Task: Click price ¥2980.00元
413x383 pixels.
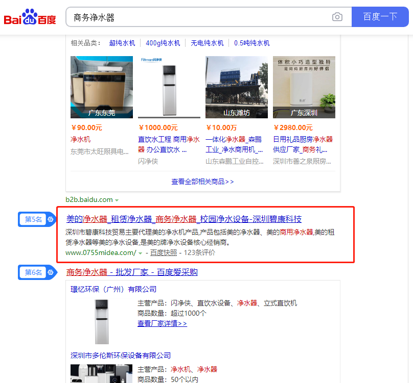Action: (x=293, y=128)
